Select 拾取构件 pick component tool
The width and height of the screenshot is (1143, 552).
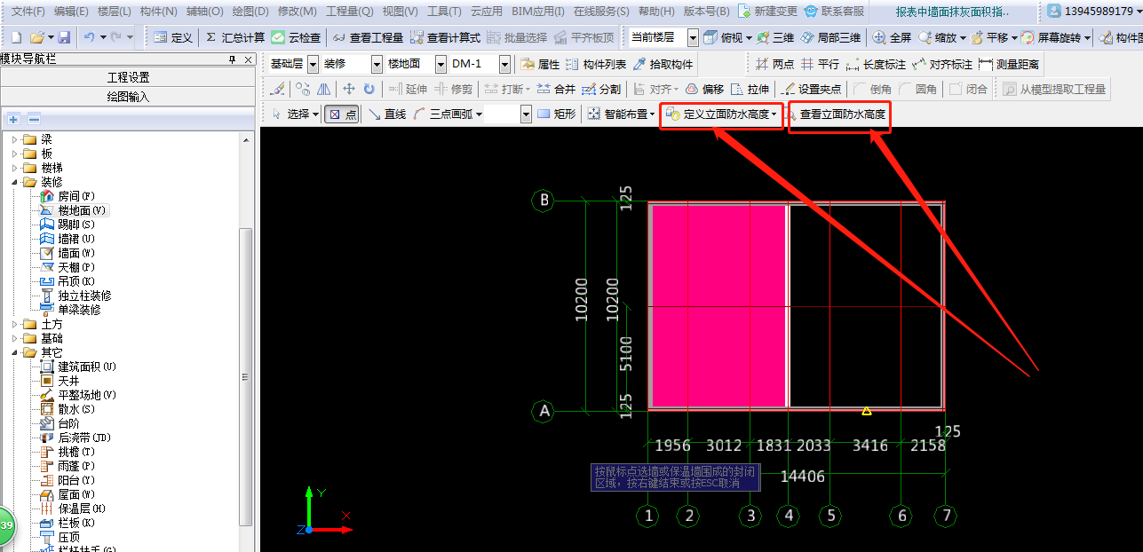tap(663, 65)
